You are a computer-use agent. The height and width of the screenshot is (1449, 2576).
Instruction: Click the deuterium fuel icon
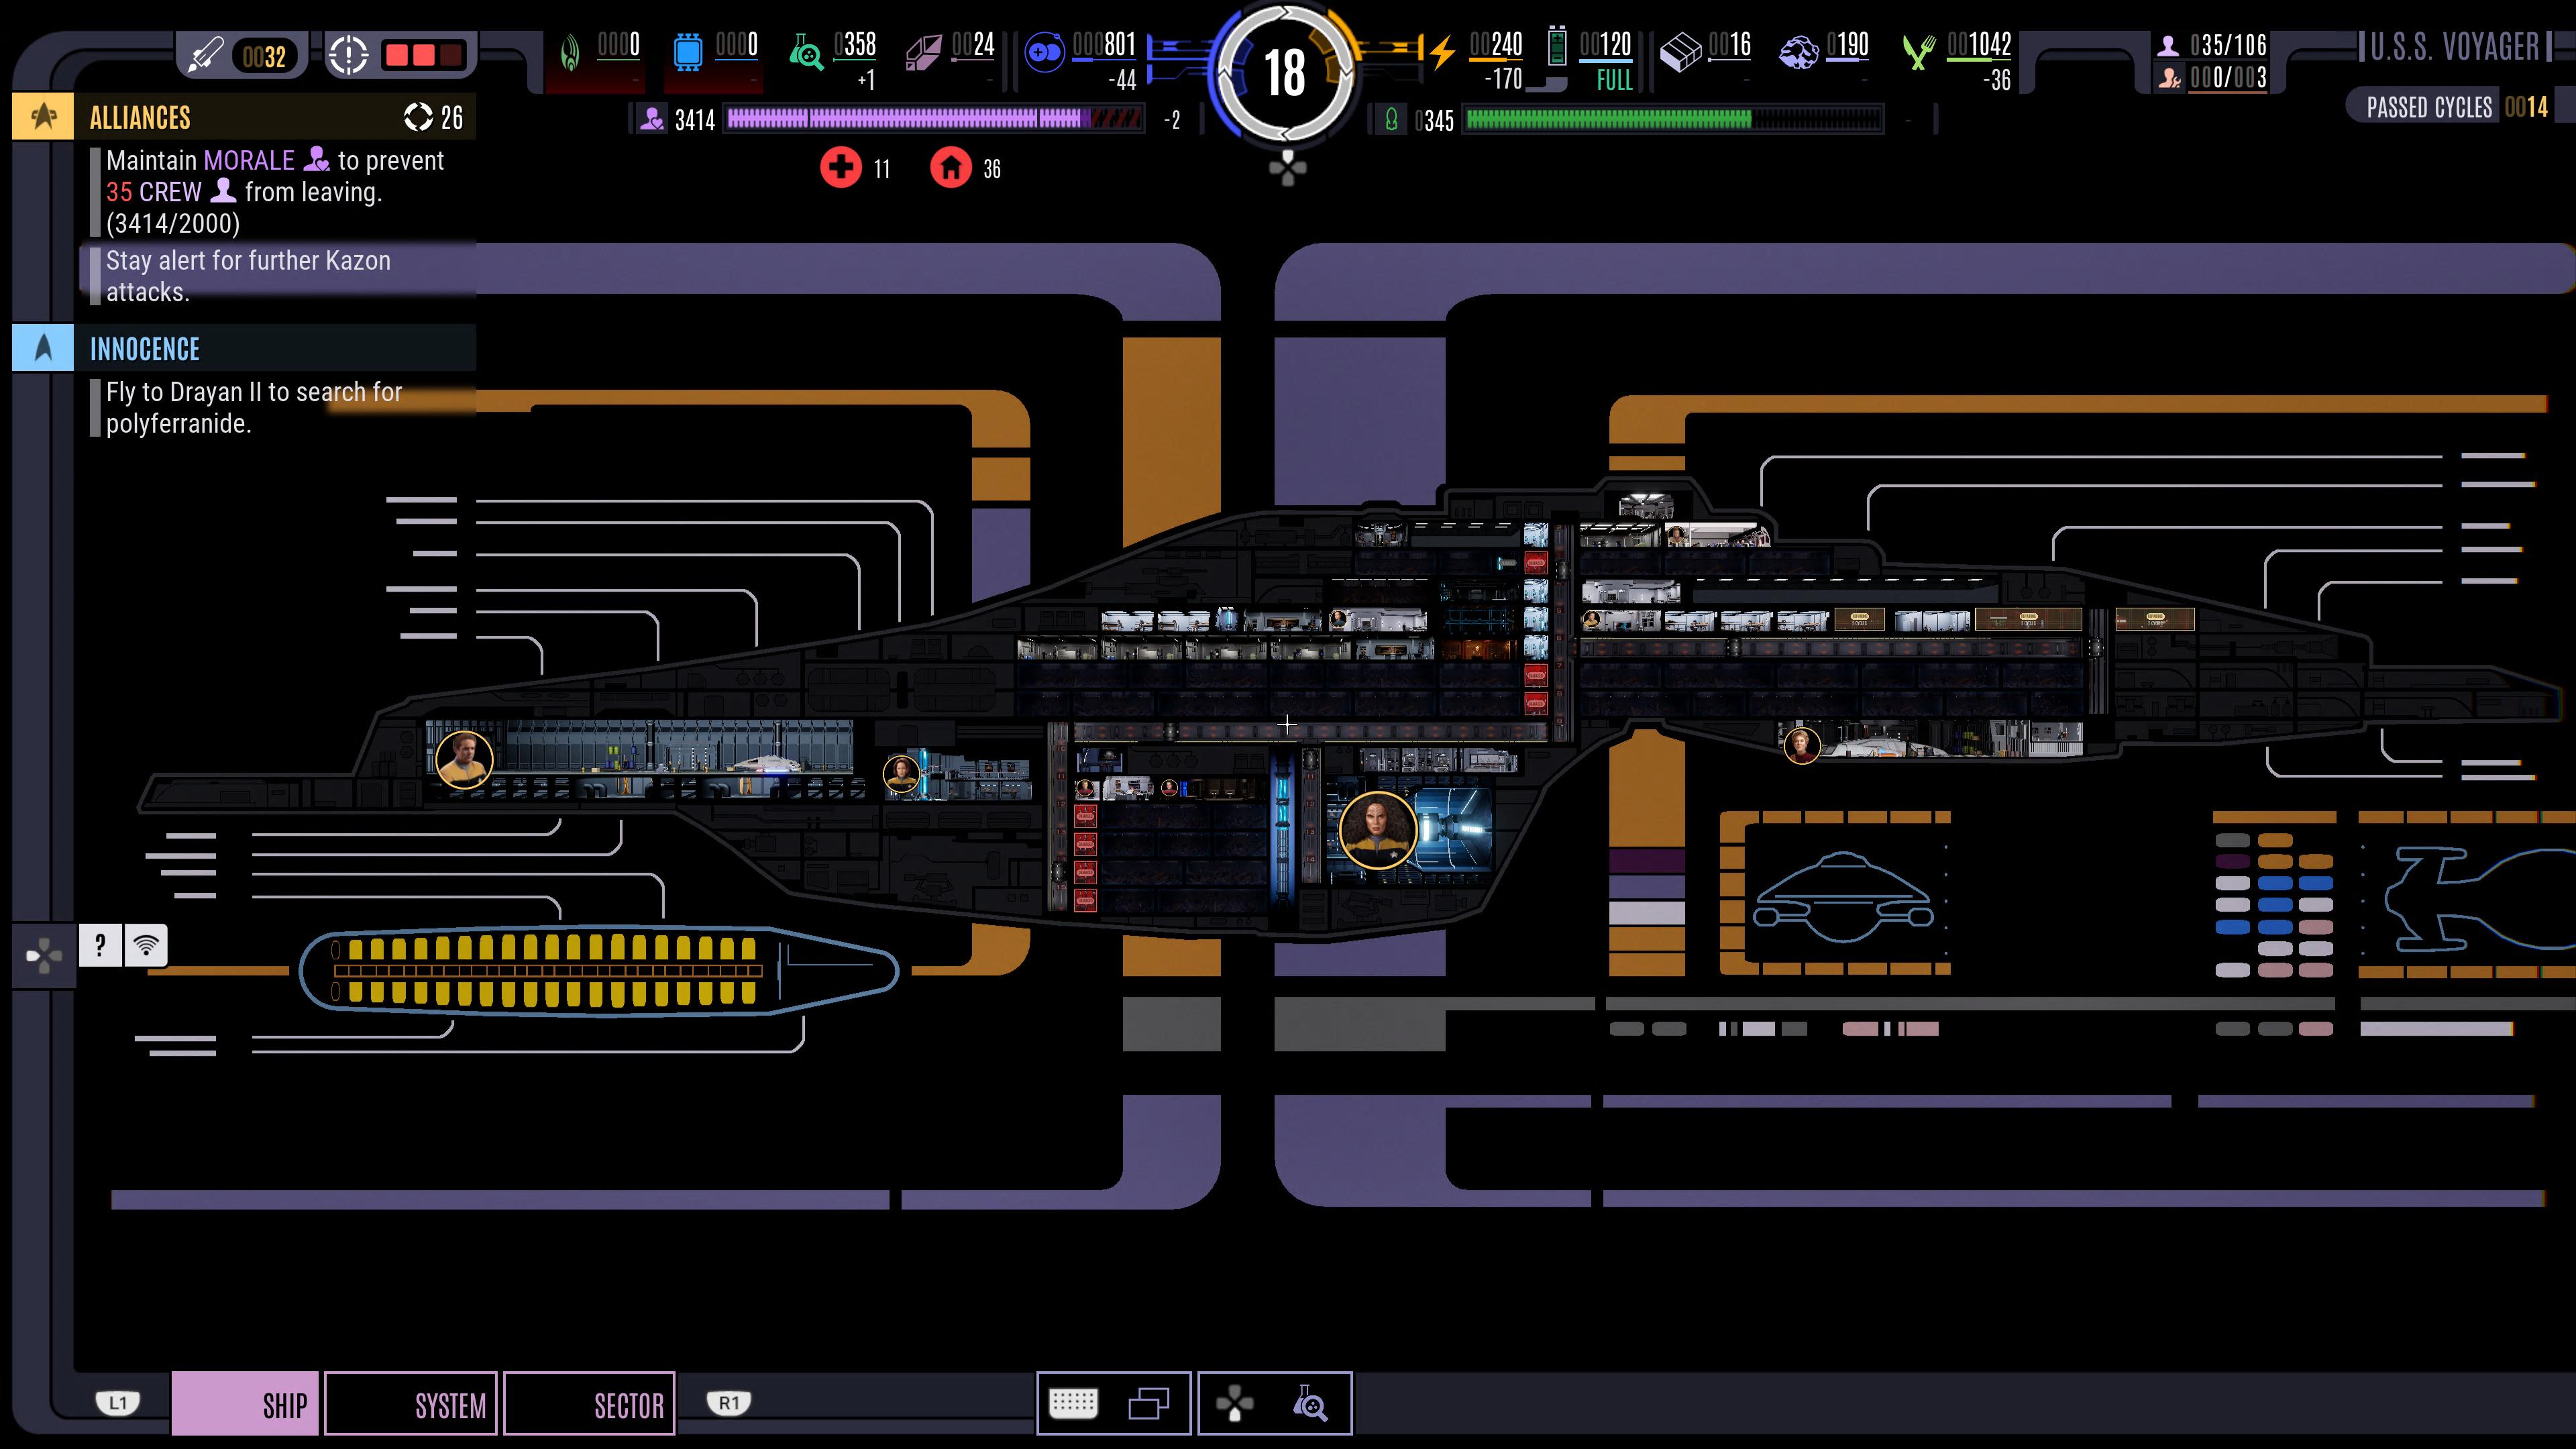click(x=1044, y=53)
